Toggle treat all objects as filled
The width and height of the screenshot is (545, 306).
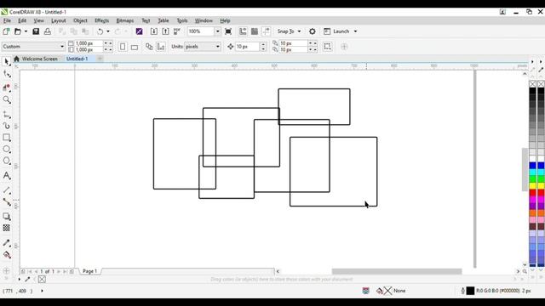click(x=327, y=47)
